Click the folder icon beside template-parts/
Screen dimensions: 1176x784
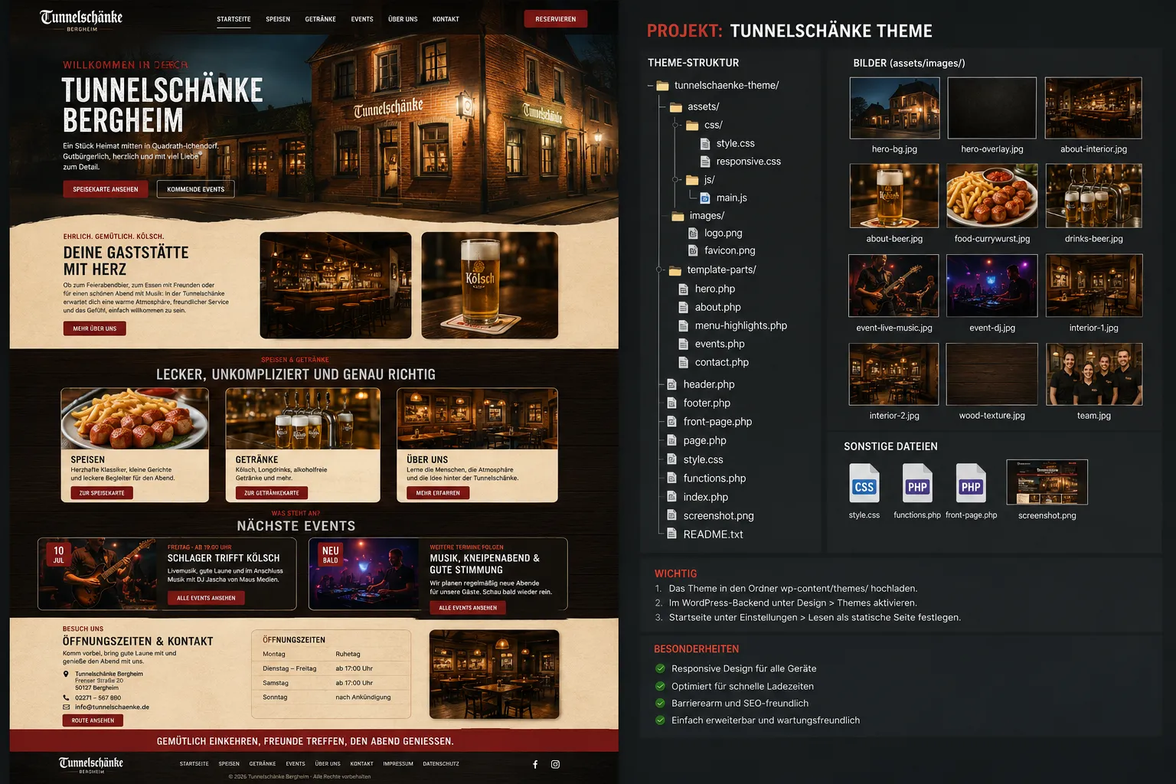pyautogui.click(x=675, y=270)
